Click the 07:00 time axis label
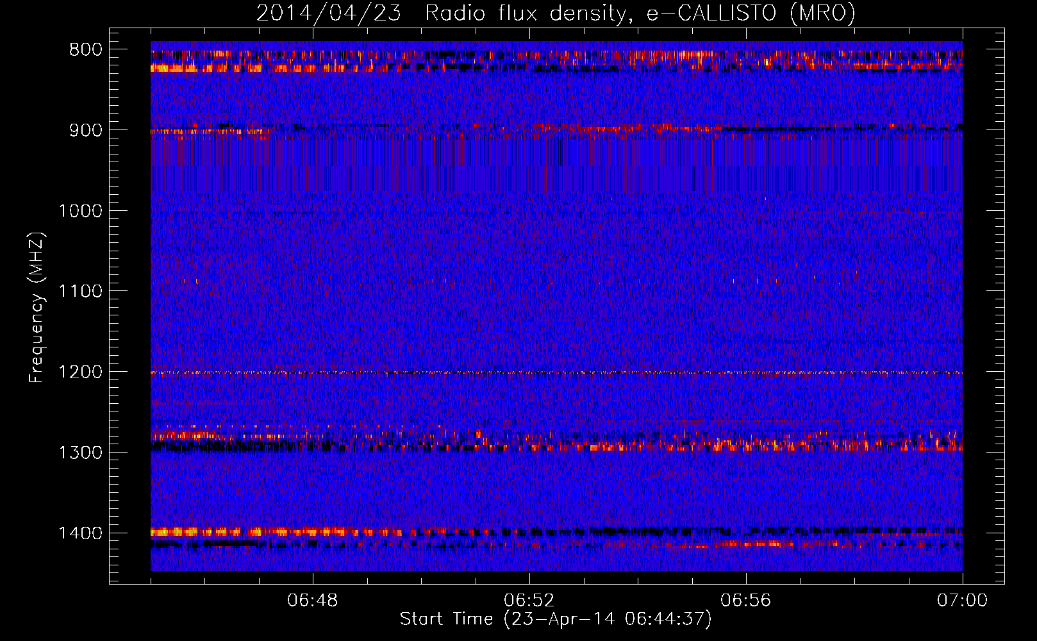 [x=962, y=601]
